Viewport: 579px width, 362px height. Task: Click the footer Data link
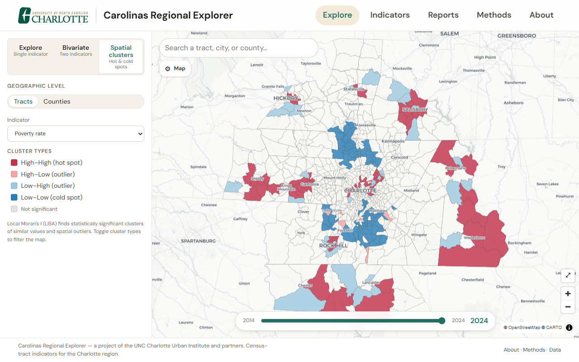(555, 350)
